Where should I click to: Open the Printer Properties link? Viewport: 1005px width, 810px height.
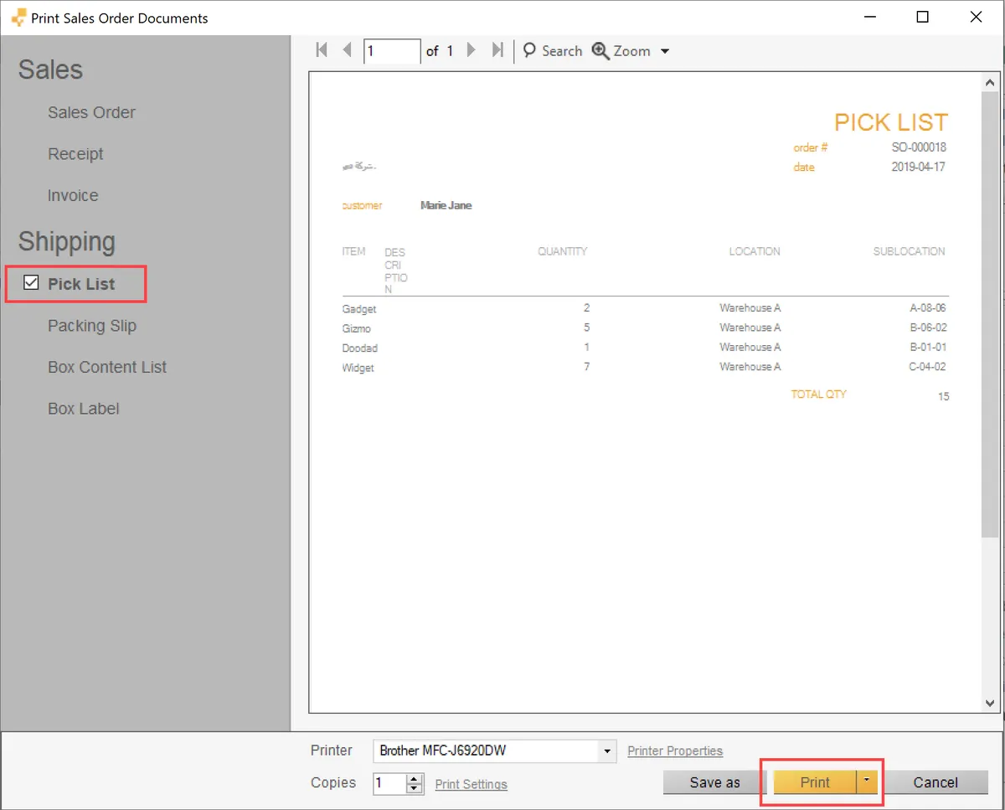click(x=675, y=751)
